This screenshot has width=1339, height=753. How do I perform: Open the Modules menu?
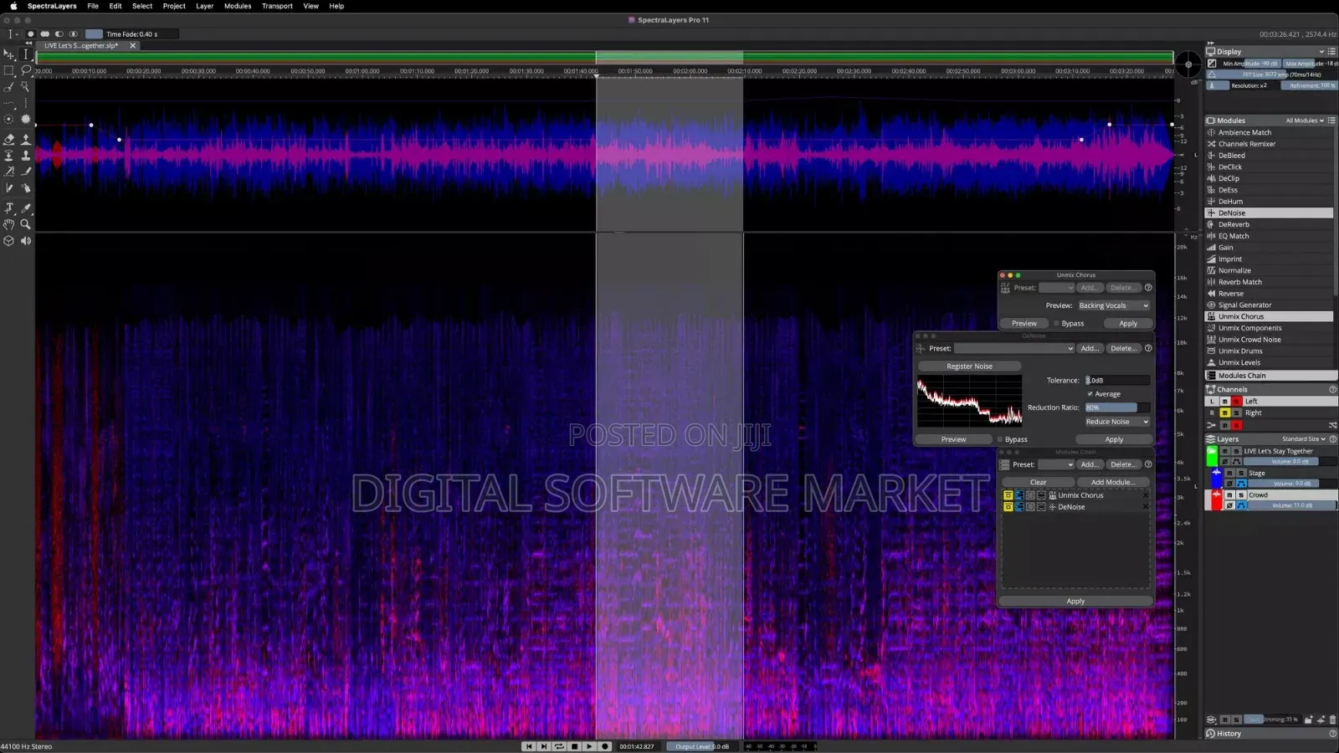238,6
